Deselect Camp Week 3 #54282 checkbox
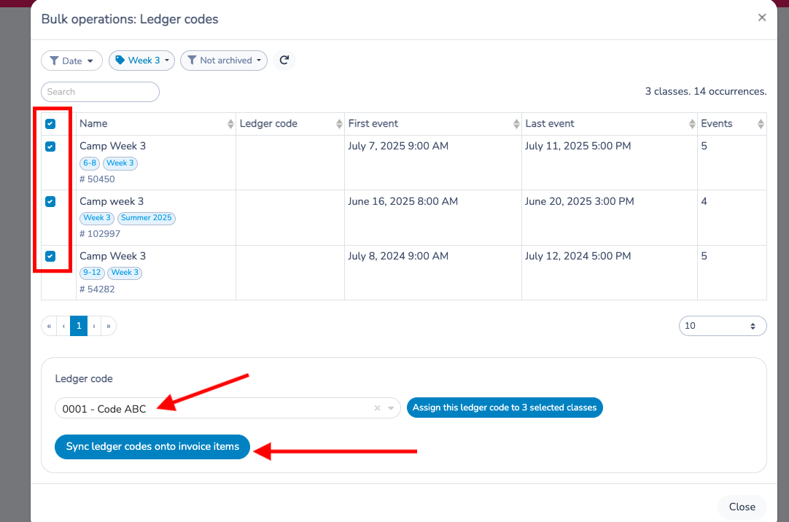Screen dimensions: 789x522 pos(50,256)
